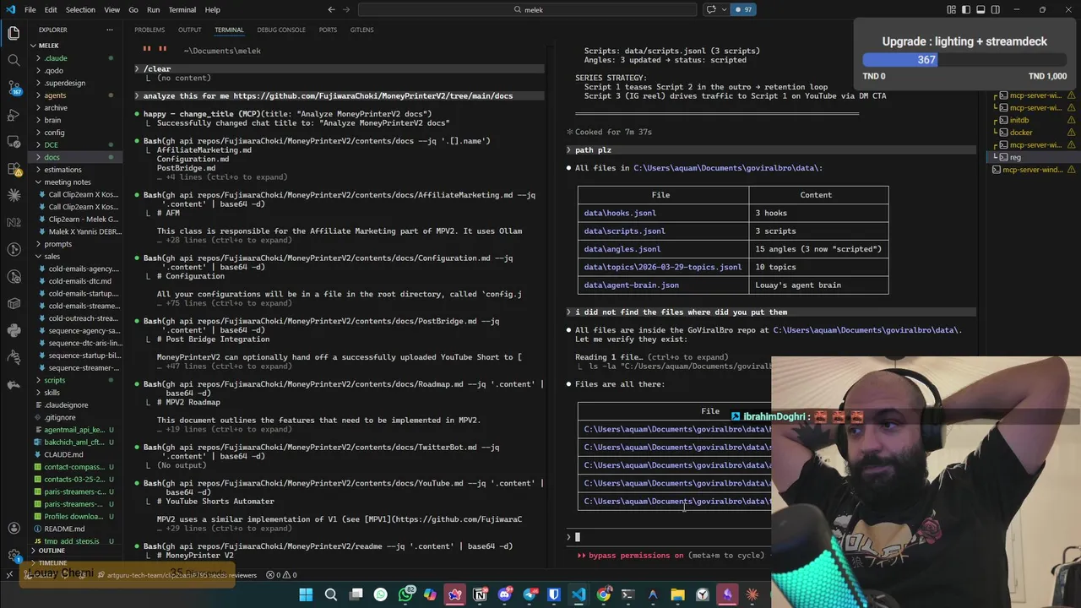Open Notion from the taskbar

[x=480, y=594]
